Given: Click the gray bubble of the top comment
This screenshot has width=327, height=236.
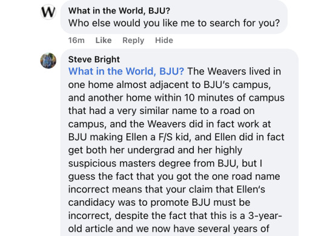Looking at the screenshot, I should pyautogui.click(x=174, y=17).
